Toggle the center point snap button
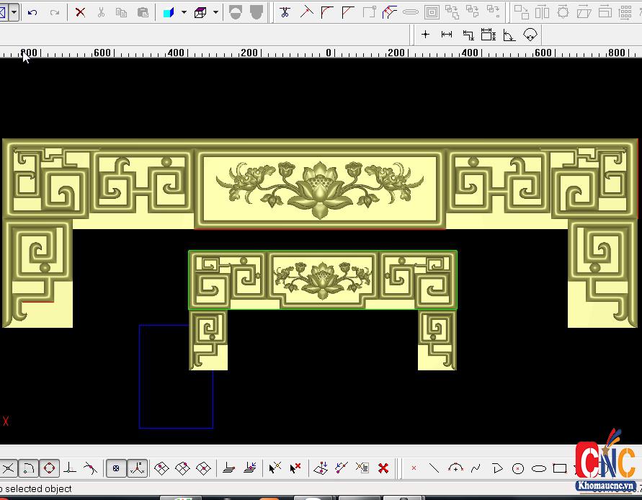Screen dimensions: 642x500 click(49, 468)
